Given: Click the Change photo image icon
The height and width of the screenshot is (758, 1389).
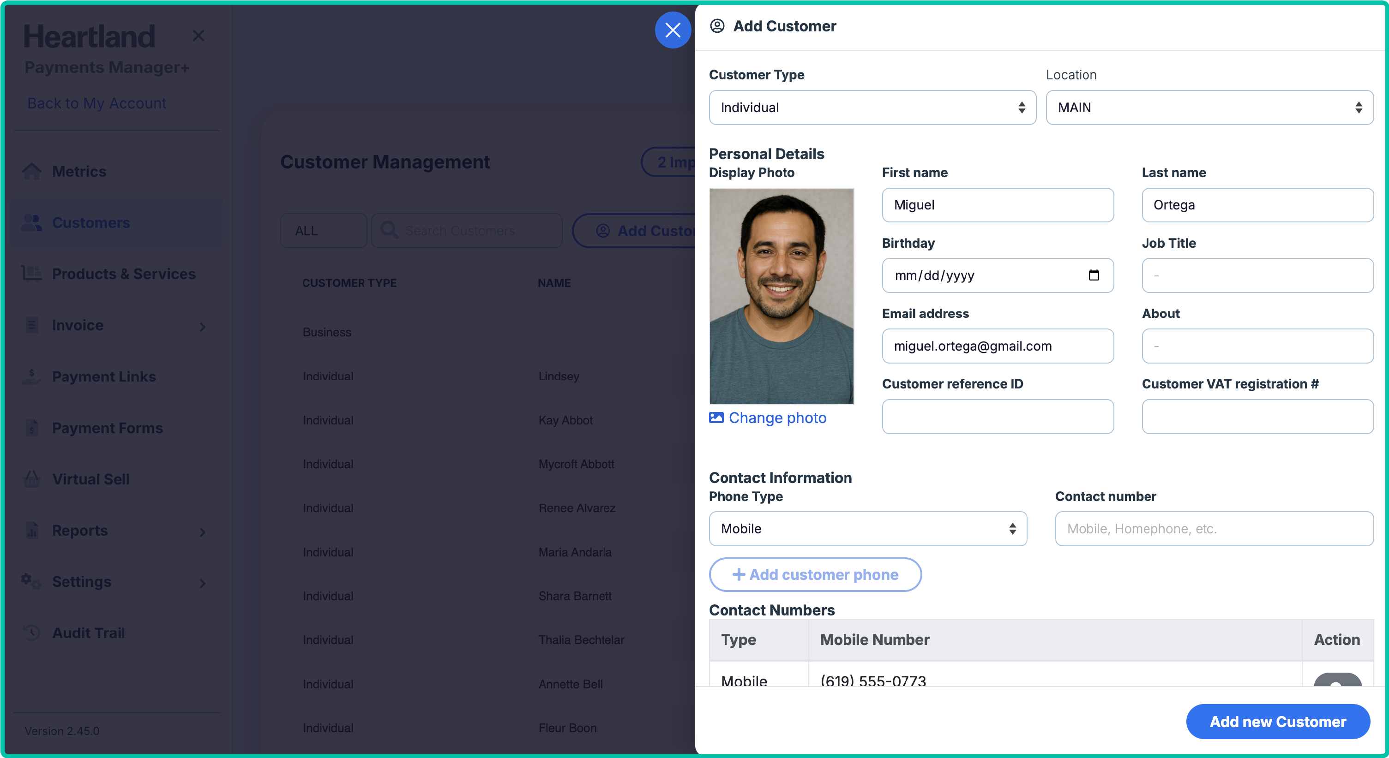Looking at the screenshot, I should click(716, 418).
